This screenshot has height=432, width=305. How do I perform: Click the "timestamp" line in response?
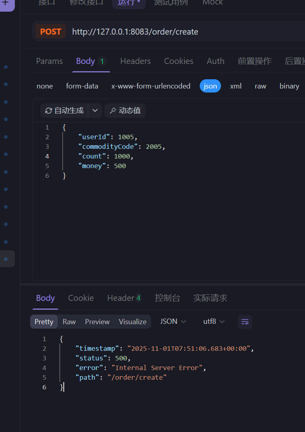click(x=165, y=348)
